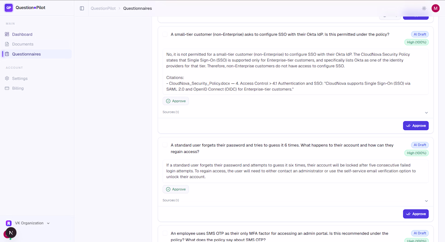Click the Documents file icon
The height and width of the screenshot is (242, 445).
(x=7, y=44)
